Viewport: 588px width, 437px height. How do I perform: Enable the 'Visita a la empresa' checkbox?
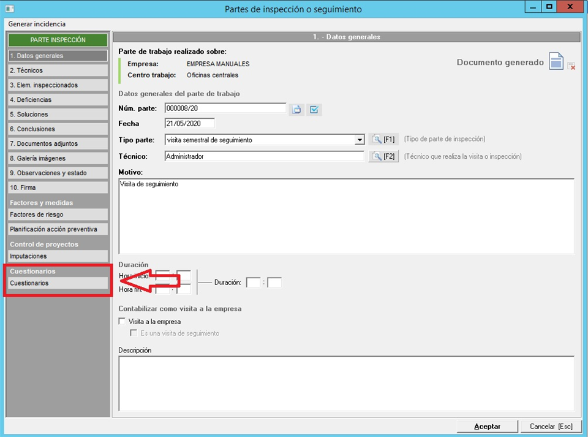122,322
